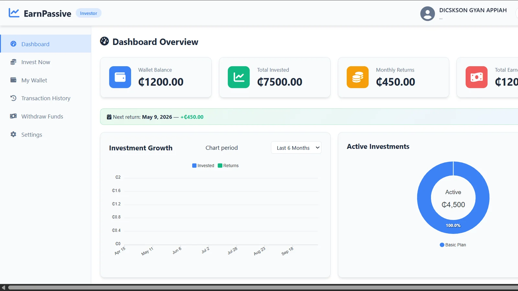Viewport: 518px width, 291px height.
Task: Click the Dashboard gauge icon in sidebar
Action: 13,44
